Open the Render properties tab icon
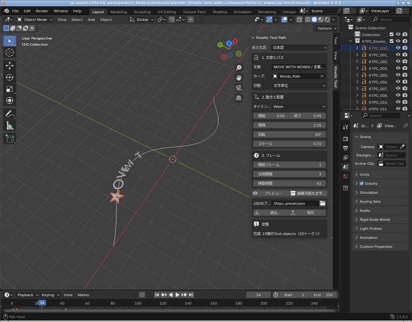Screen dimensions: 412x322 346,138
